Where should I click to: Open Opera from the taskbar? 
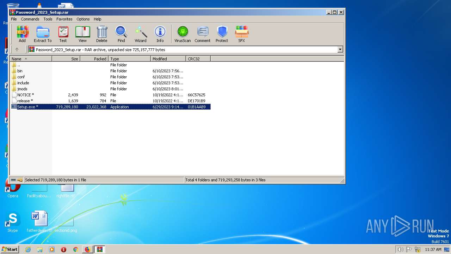(63, 249)
